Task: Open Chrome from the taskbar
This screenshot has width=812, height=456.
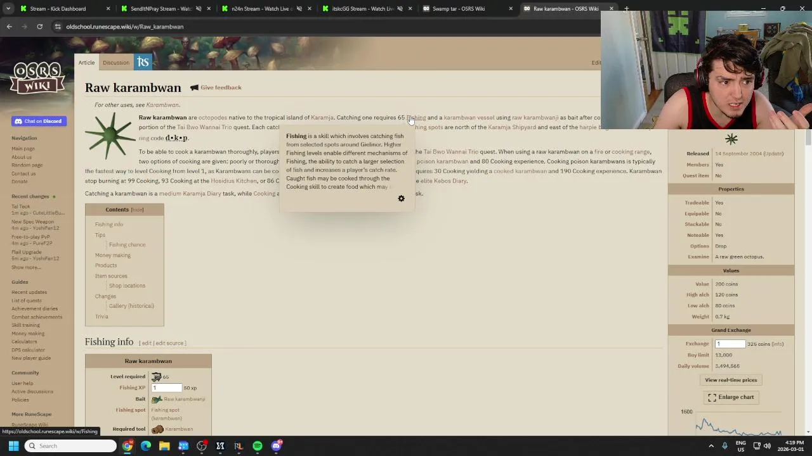Action: pyautogui.click(x=128, y=446)
